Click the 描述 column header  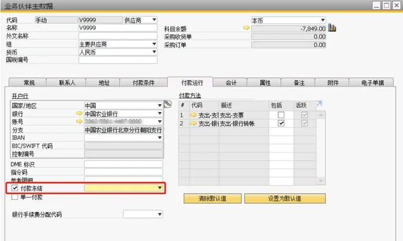pyautogui.click(x=244, y=105)
